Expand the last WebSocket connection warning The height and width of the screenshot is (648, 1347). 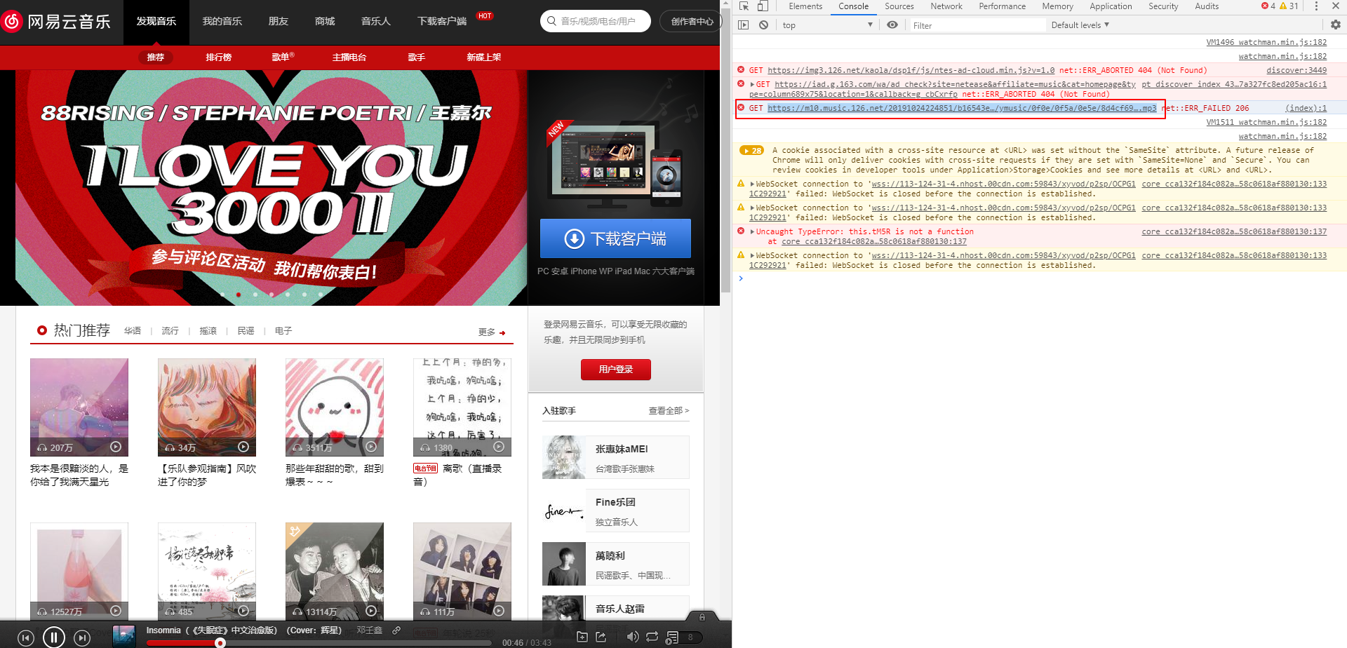(x=753, y=256)
